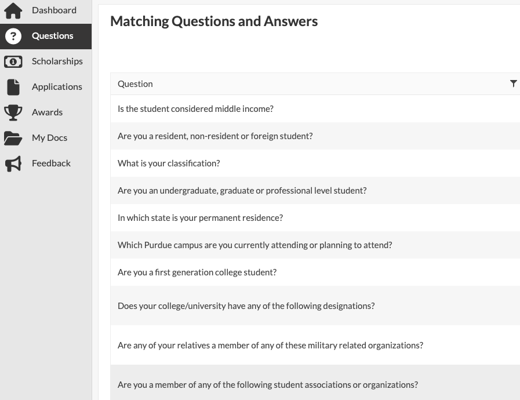Select the middle income question row
Image resolution: width=520 pixels, height=400 pixels.
coord(195,109)
